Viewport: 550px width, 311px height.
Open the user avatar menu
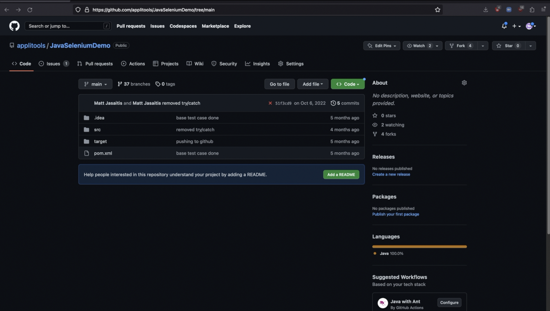[x=531, y=26]
